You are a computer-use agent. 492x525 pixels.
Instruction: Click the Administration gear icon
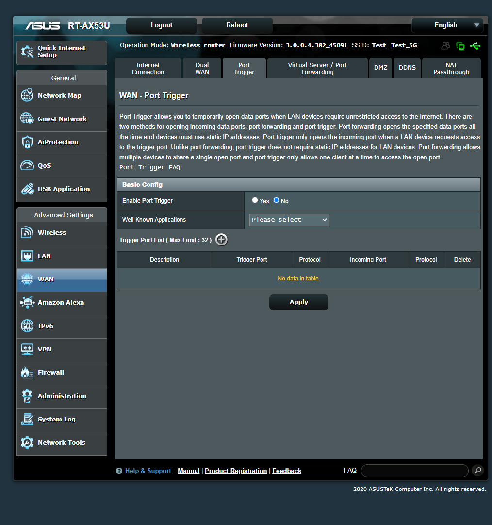pyautogui.click(x=27, y=396)
